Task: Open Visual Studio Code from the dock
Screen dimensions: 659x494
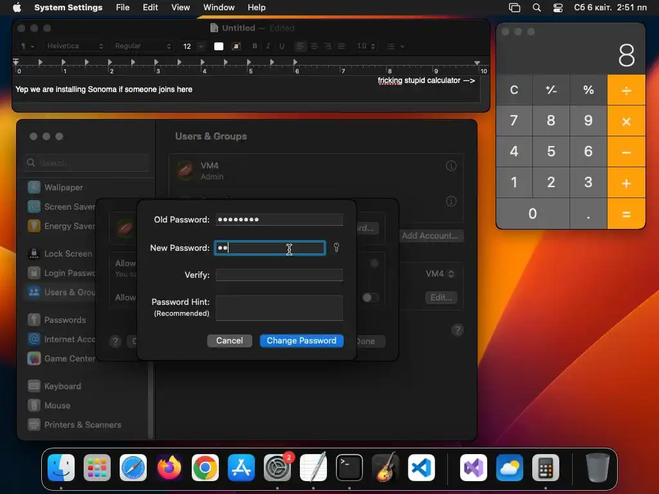Action: click(421, 468)
